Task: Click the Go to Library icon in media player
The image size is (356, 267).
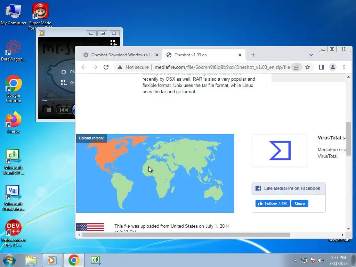Action: coord(64,83)
